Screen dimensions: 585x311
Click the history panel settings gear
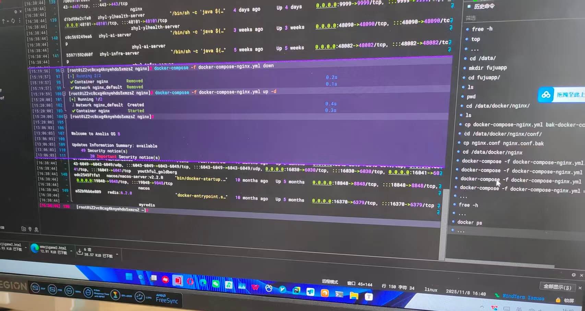point(573,275)
